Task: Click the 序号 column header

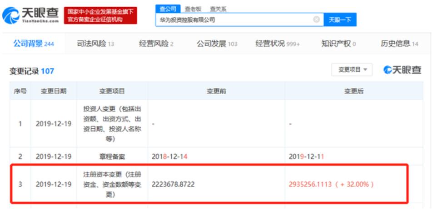Action: [20, 91]
